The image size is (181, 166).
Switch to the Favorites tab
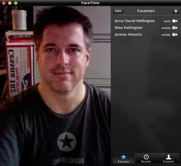[124, 158]
